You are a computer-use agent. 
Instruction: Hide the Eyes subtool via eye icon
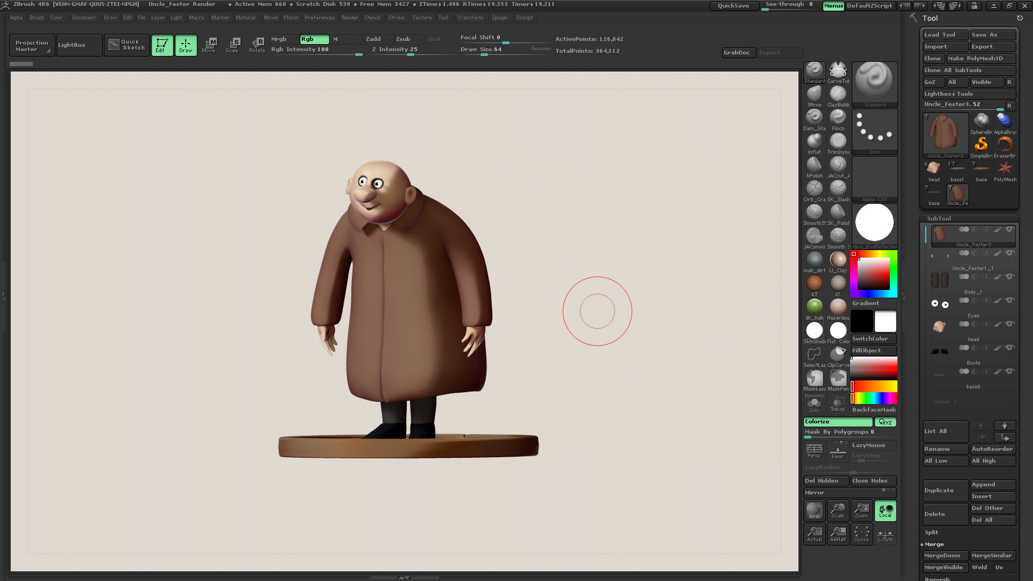[1009, 300]
